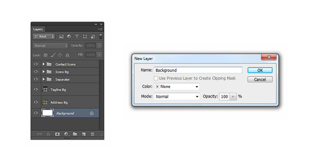The width and height of the screenshot is (310, 161).
Task: Click the link layers icon
Action: tap(39, 134)
